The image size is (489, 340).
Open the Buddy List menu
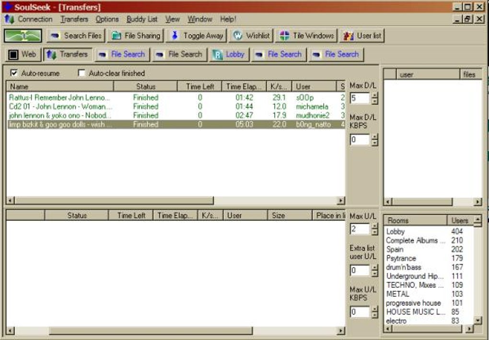point(142,19)
